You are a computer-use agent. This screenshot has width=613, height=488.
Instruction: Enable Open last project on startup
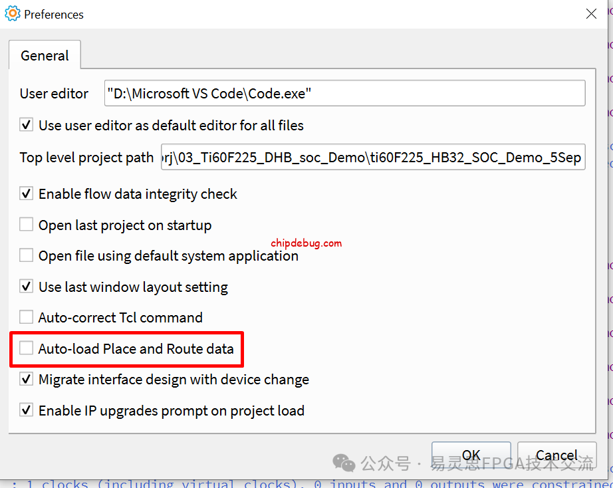click(x=27, y=225)
